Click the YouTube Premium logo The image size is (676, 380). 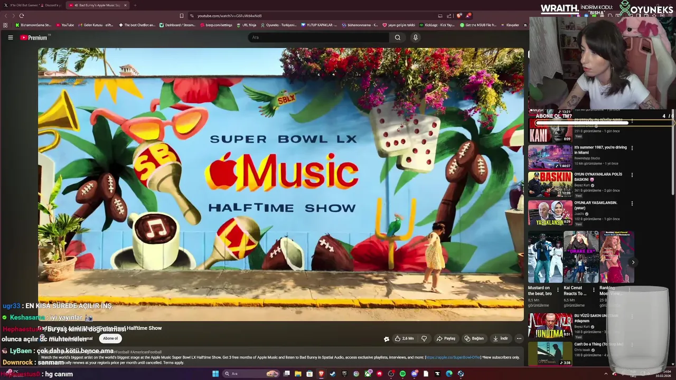click(x=34, y=37)
